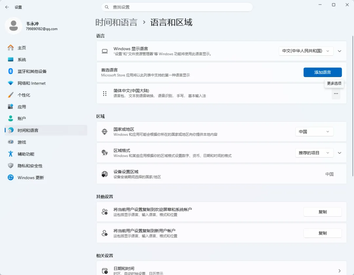Image resolution: width=354 pixels, height=275 pixels.
Task: Click the vertical scrollbar thumb
Action: click(x=353, y=106)
